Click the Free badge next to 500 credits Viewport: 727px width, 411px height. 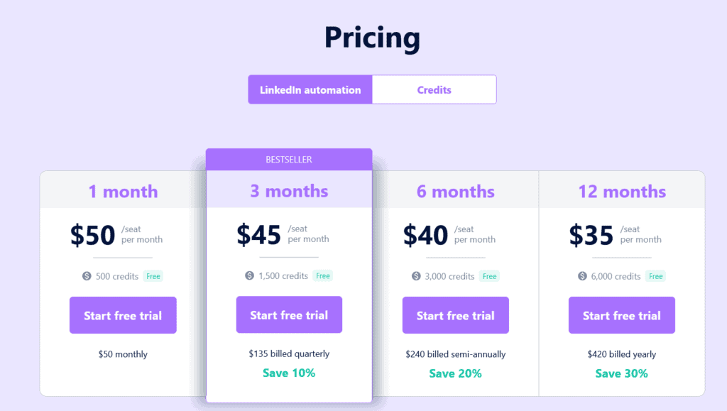coord(153,276)
